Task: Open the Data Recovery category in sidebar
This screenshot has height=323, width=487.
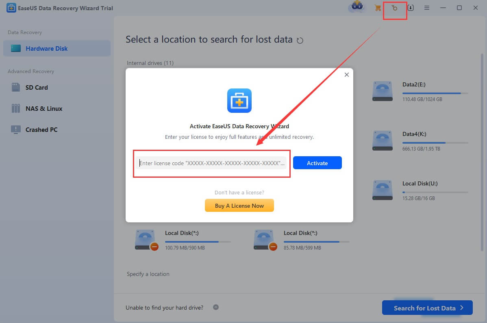Action: click(25, 32)
